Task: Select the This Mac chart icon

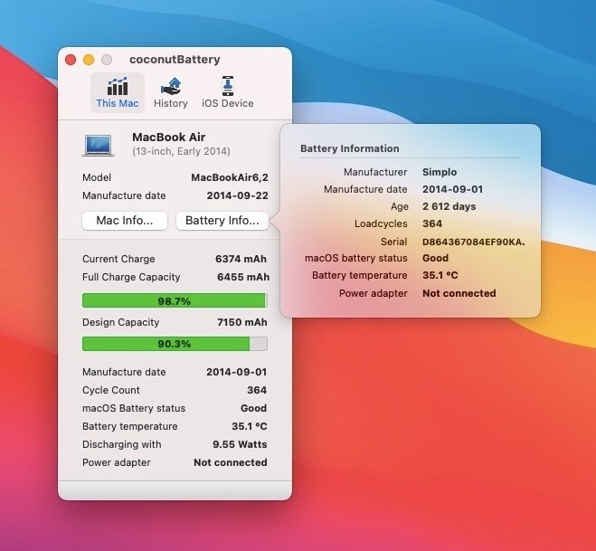Action: (x=118, y=86)
